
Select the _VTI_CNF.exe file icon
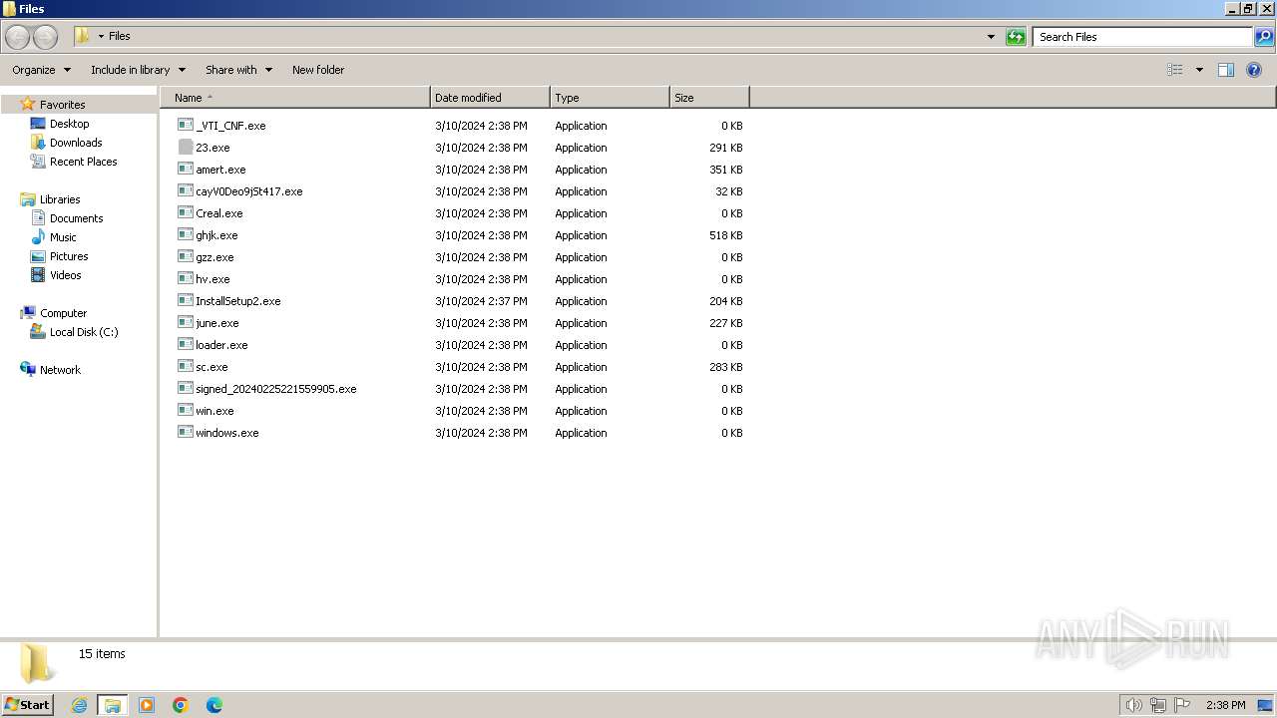click(x=186, y=125)
